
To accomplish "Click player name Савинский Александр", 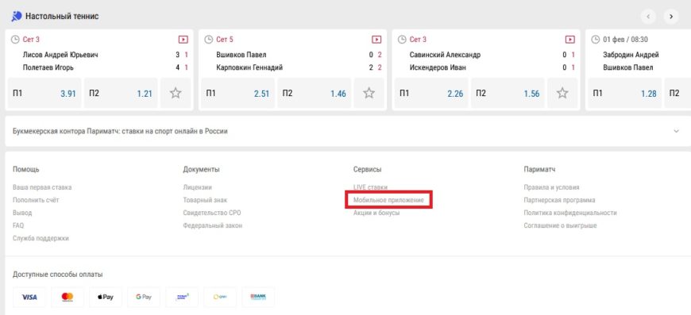I will pos(445,55).
